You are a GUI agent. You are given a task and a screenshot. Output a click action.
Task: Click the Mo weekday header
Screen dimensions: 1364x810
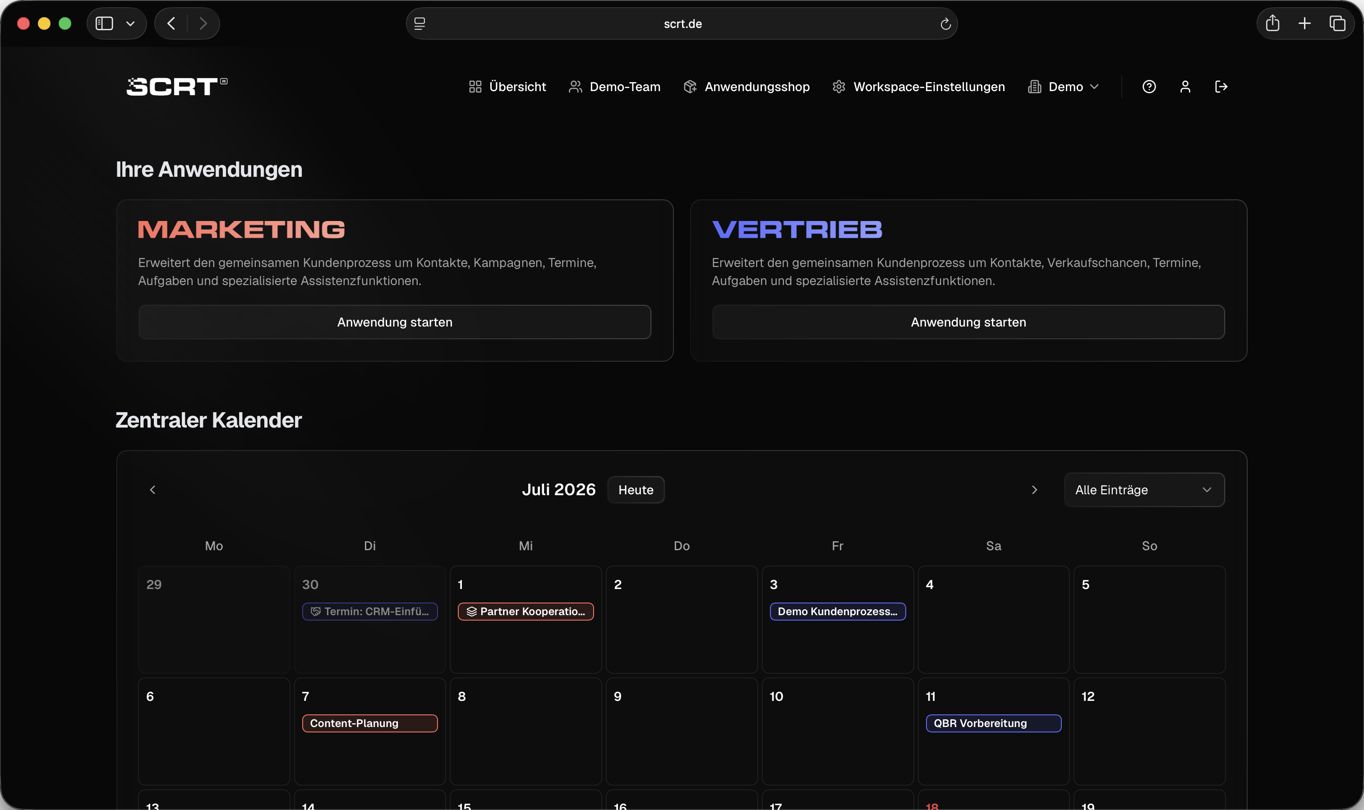[214, 546]
